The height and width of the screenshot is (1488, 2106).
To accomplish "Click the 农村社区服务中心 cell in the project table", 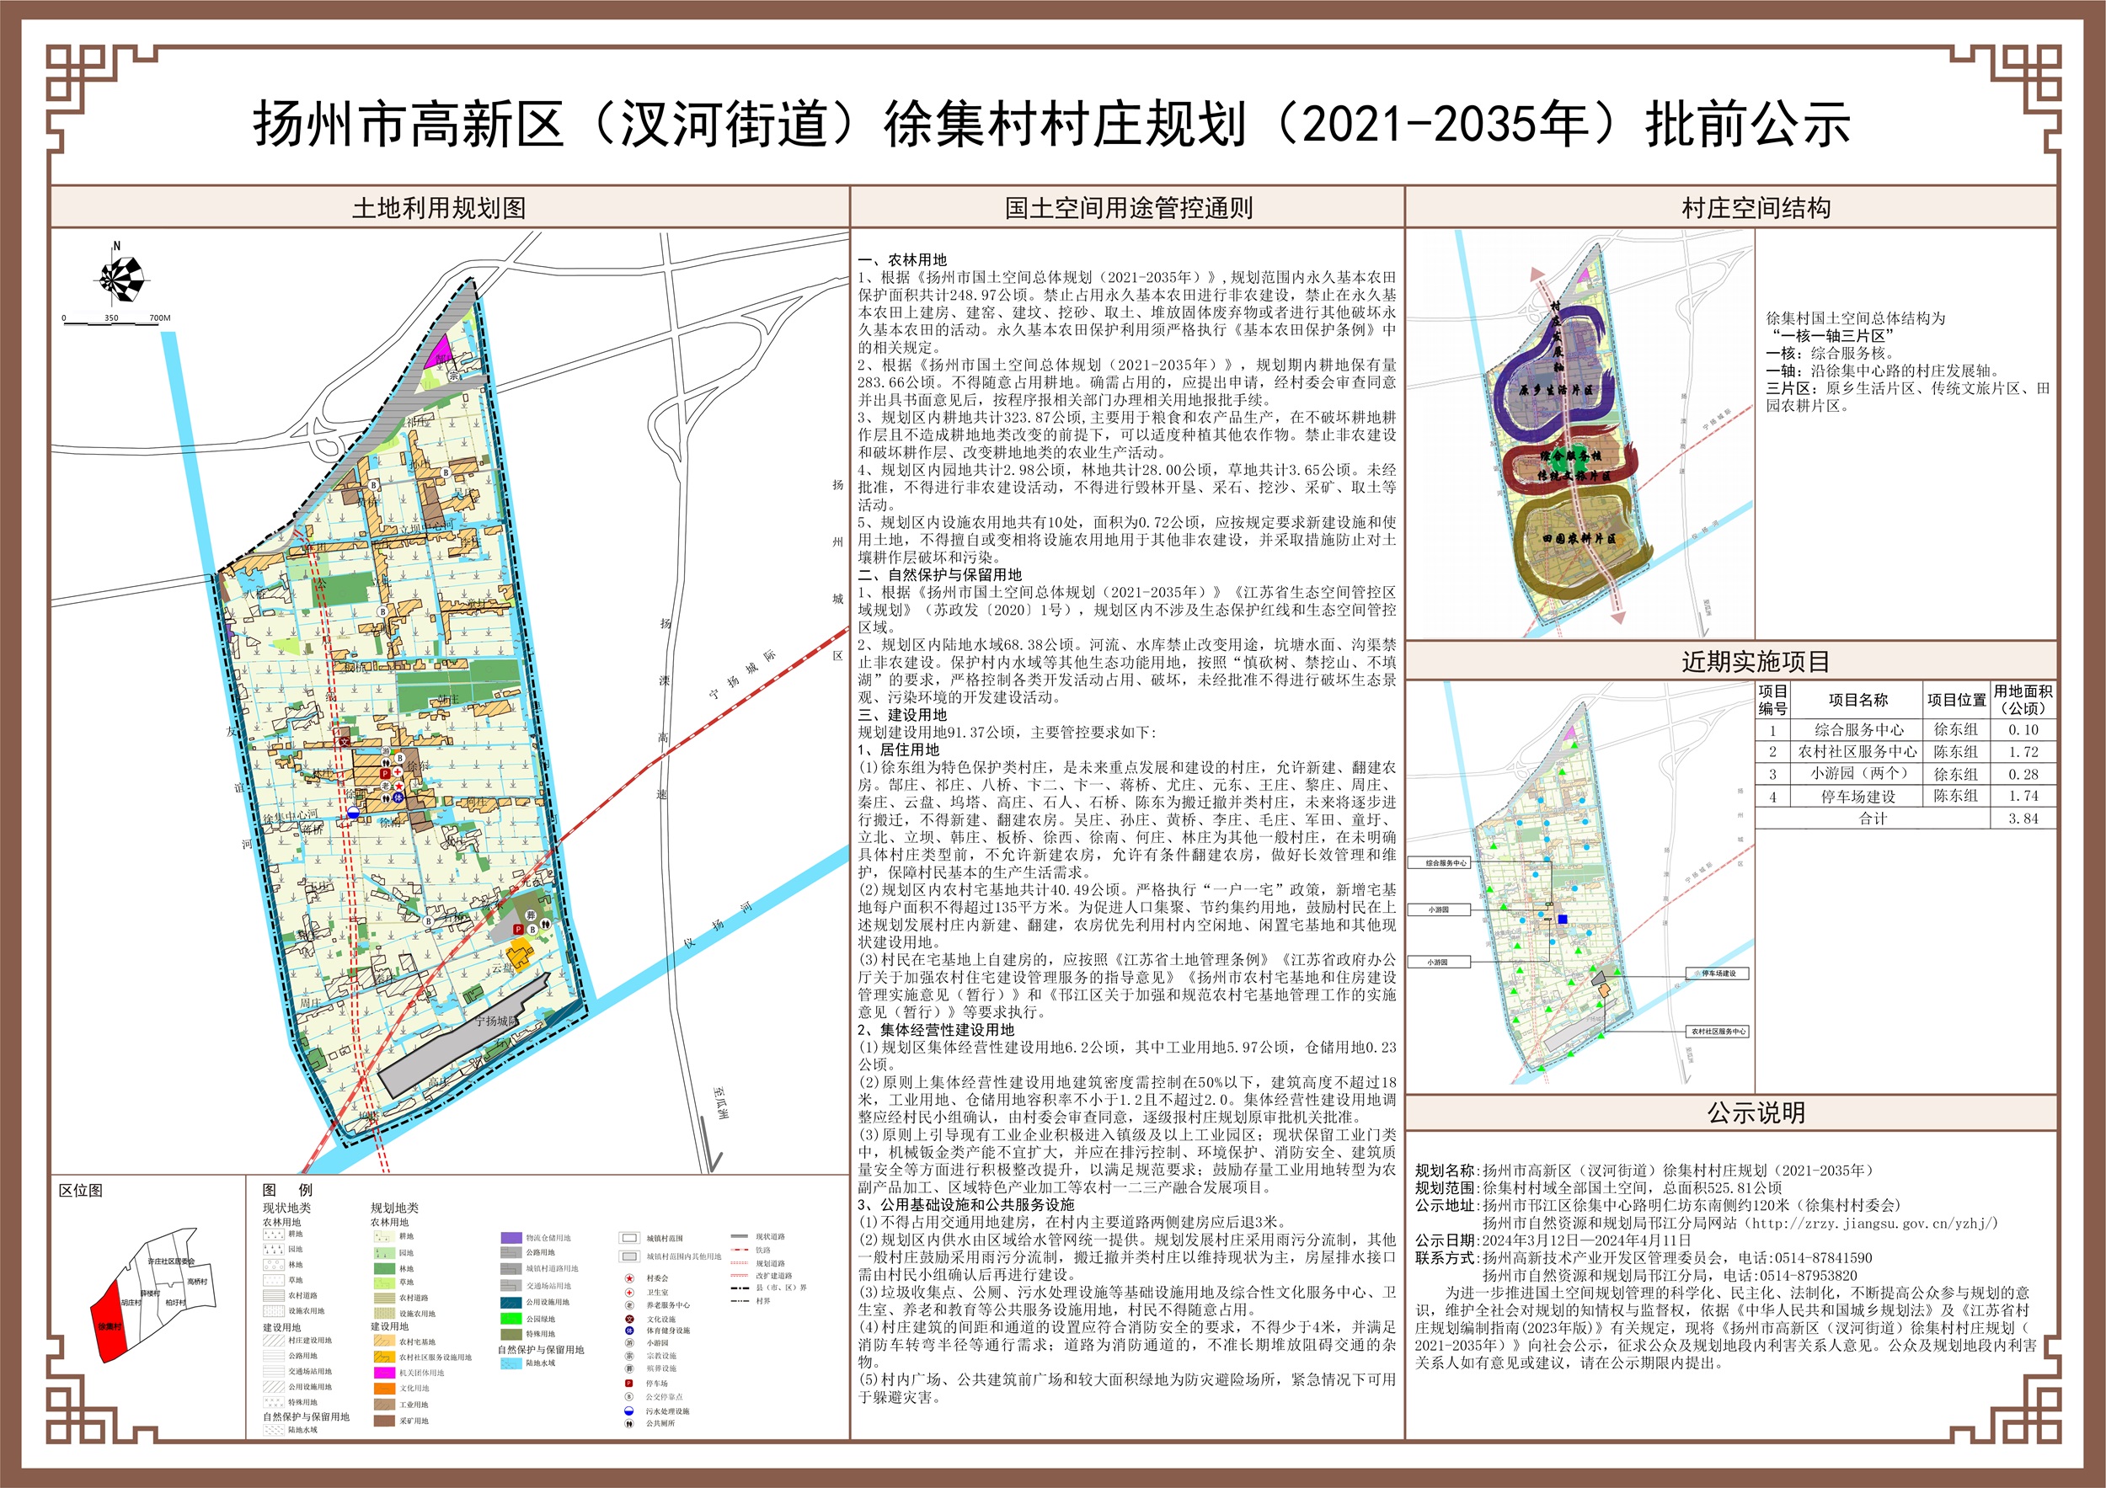I will click(x=1858, y=752).
